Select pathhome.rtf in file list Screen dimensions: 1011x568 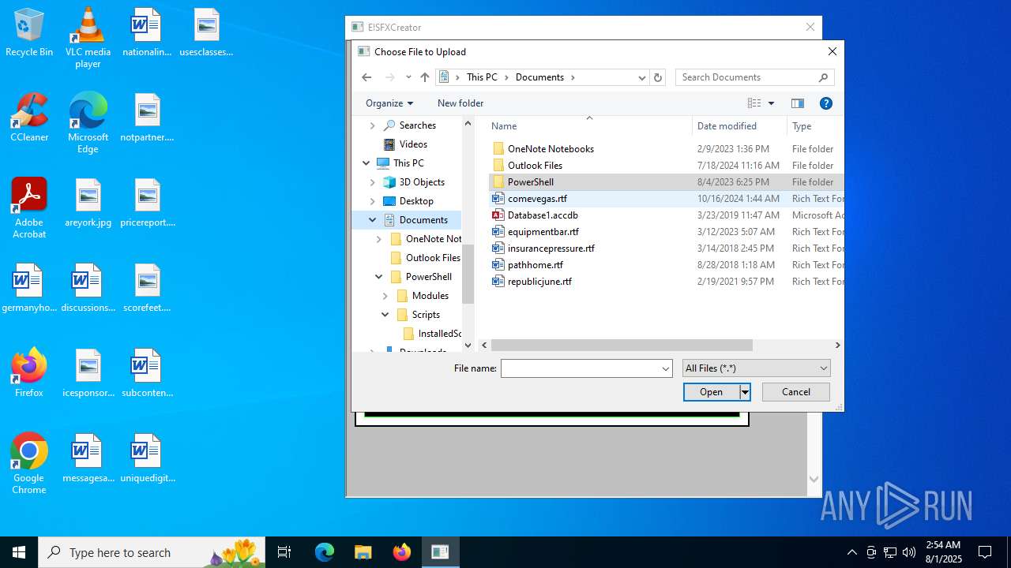coord(535,265)
